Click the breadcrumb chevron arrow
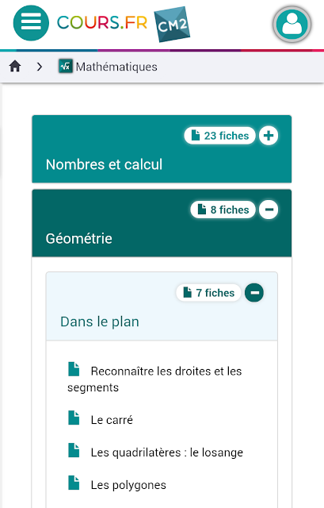 pyautogui.click(x=40, y=67)
